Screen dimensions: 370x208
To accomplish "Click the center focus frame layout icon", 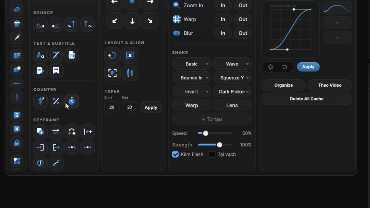I will coord(112,73).
